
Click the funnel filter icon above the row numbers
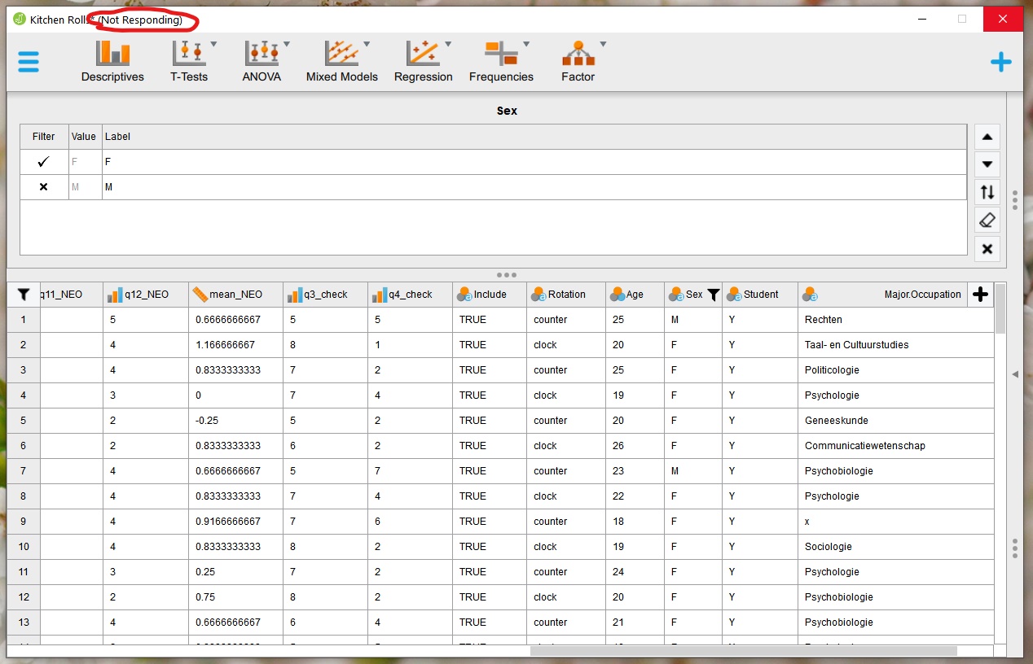(23, 294)
